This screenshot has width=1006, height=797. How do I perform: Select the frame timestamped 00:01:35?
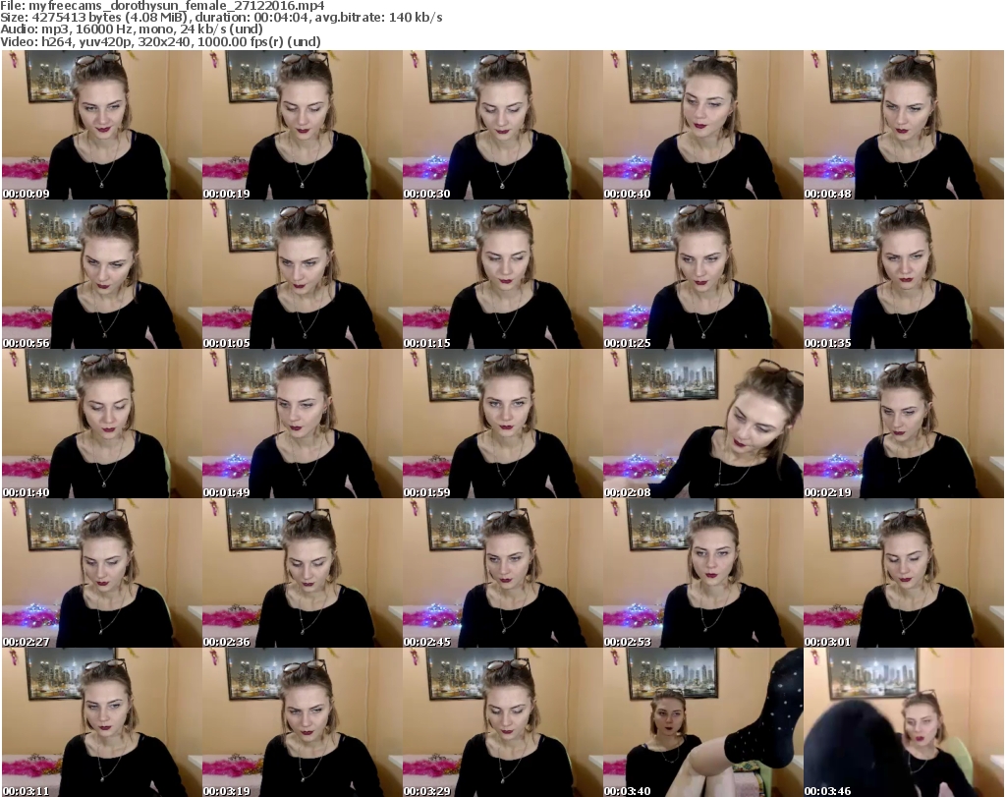904,274
